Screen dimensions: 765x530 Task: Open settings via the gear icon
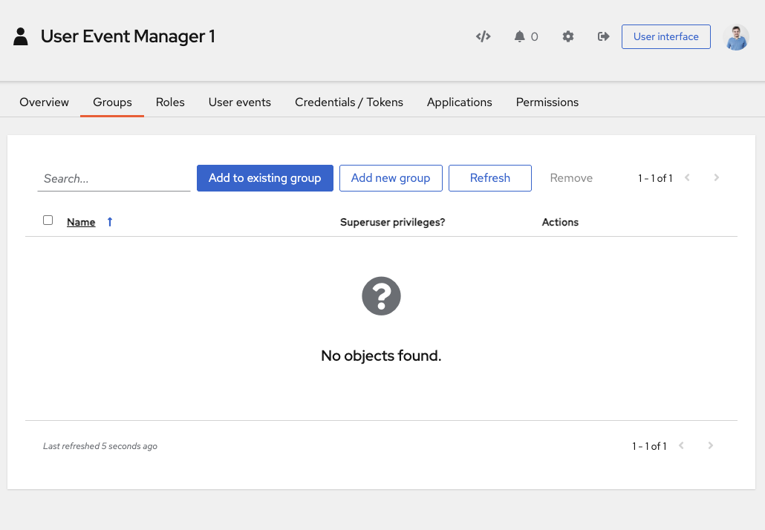[x=568, y=36]
